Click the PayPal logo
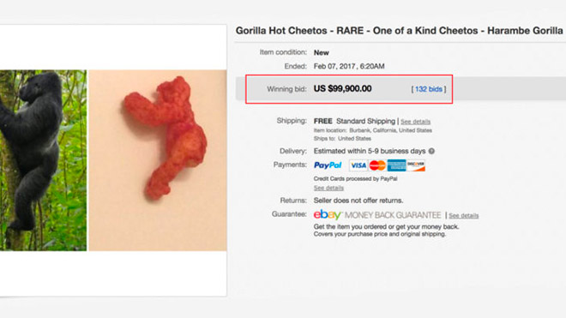Screen dimensions: 566x318 328,165
